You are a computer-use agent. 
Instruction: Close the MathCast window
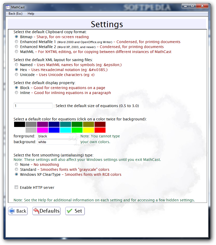(202, 6)
